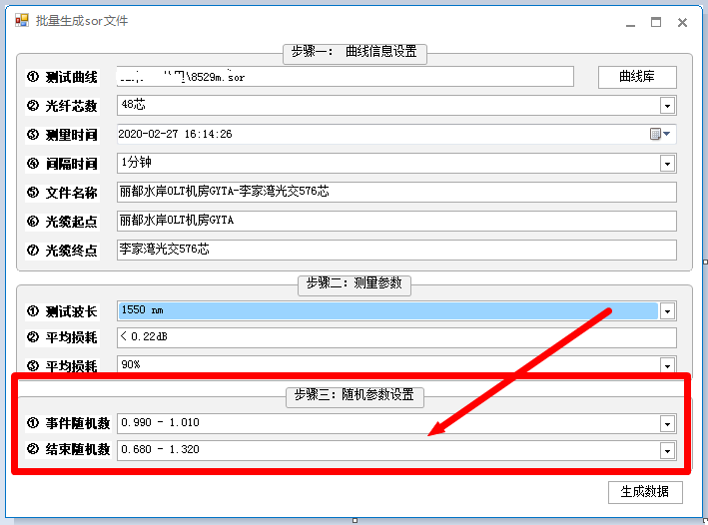Viewport: 708px width, 525px height.
Task: Click the 步骤一: 曲线信息设置 header
Action: [354, 52]
